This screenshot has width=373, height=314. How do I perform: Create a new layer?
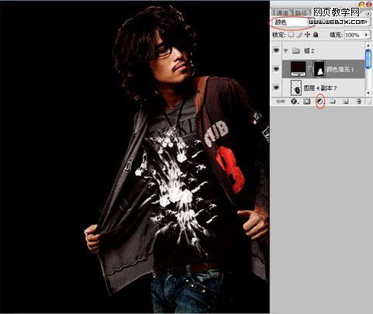(346, 102)
